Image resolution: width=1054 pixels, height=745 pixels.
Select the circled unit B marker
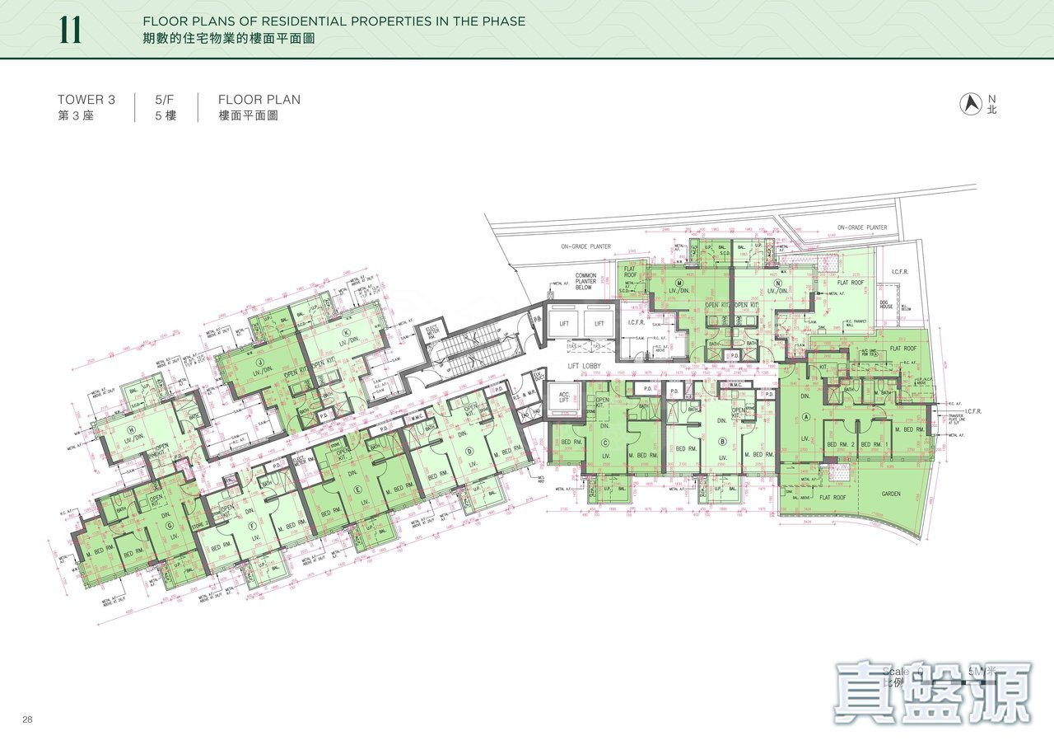tap(722, 443)
